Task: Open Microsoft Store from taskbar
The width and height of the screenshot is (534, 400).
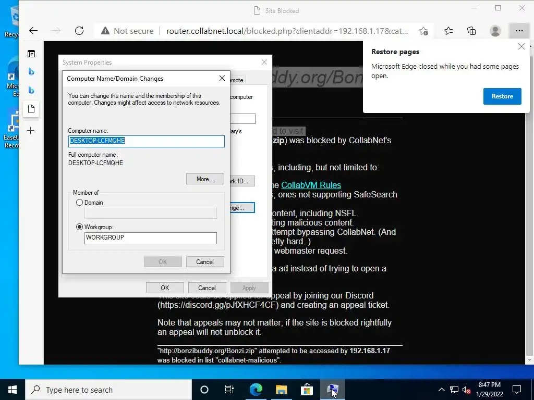Action: point(307,390)
